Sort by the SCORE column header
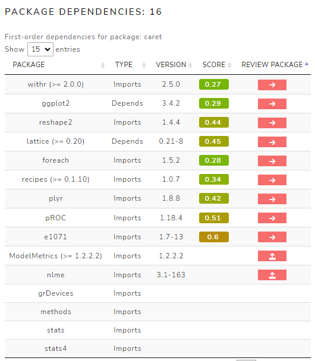Screen dimensions: 315x361 (213, 65)
